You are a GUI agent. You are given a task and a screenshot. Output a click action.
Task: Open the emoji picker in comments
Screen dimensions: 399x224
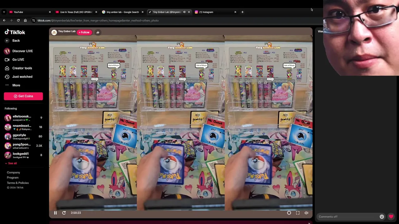coord(382,217)
